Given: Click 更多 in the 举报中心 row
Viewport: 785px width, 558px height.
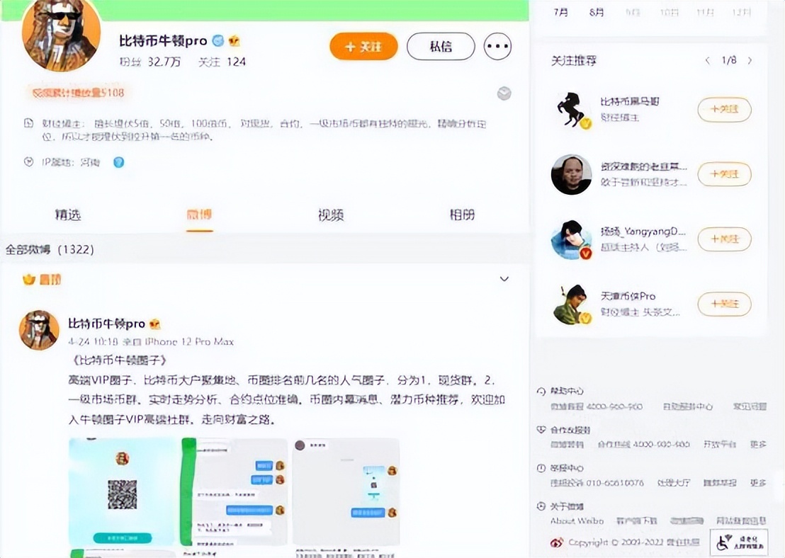Looking at the screenshot, I should (758, 482).
